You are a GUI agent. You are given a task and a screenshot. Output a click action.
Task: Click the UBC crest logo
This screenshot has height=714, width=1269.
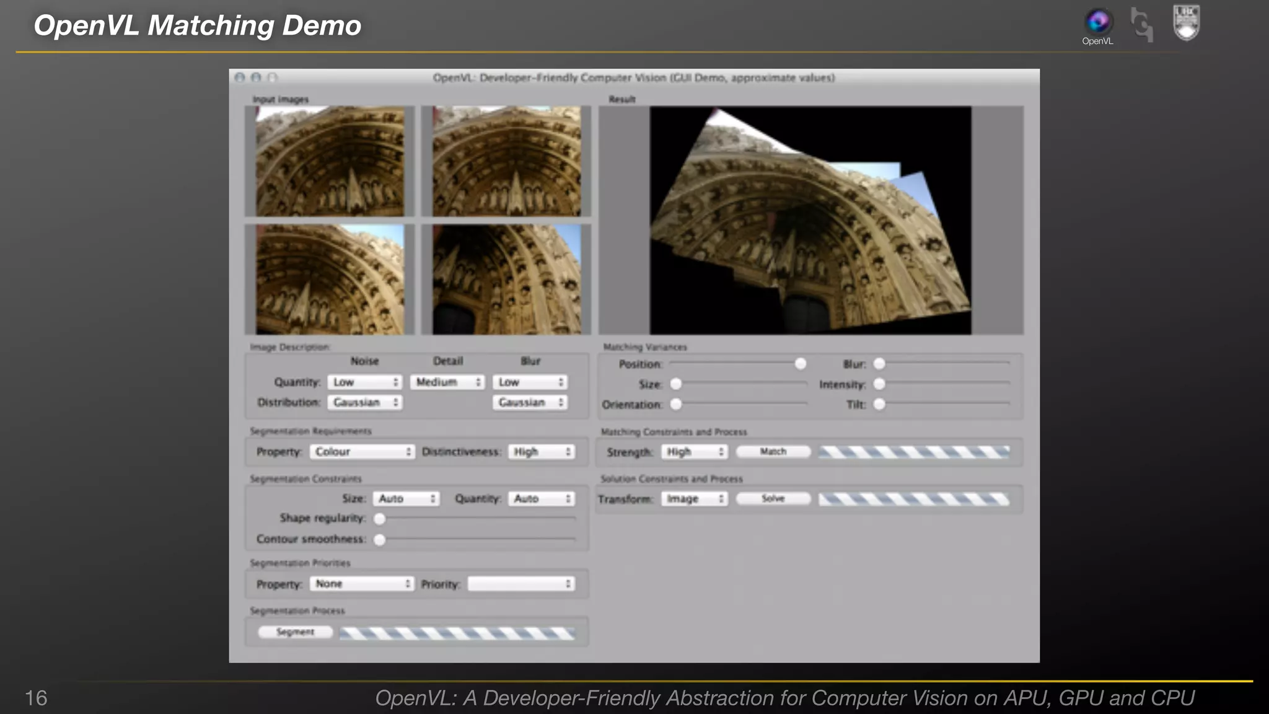tap(1187, 22)
